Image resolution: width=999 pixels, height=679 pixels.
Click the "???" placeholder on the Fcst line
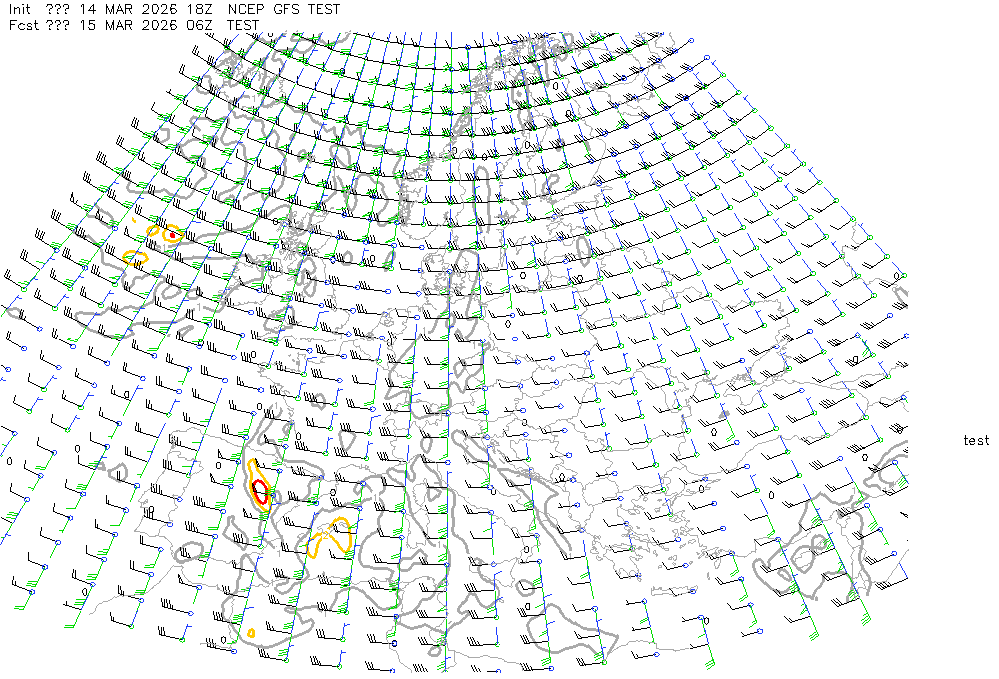tap(58, 25)
